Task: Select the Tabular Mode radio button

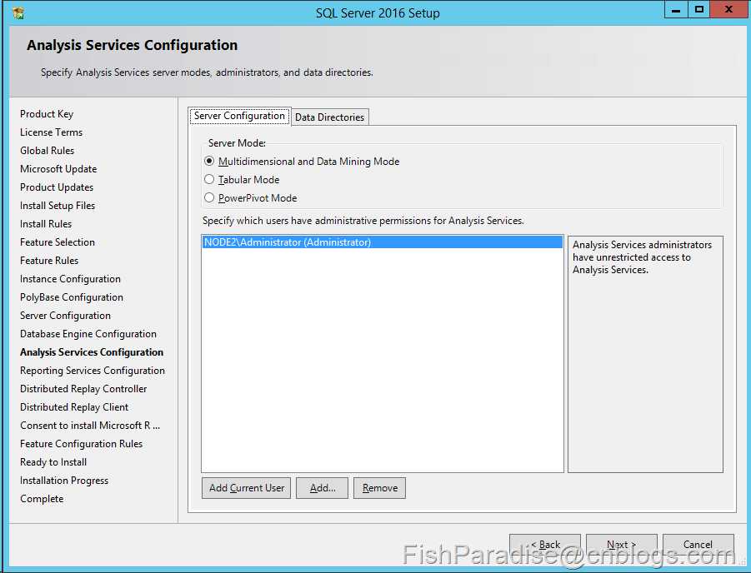Action: point(209,180)
